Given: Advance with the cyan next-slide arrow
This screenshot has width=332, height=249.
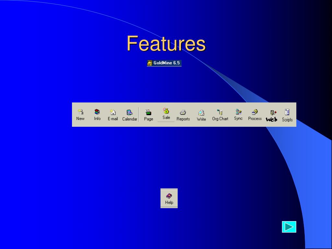Looking at the screenshot, I should tap(289, 227).
